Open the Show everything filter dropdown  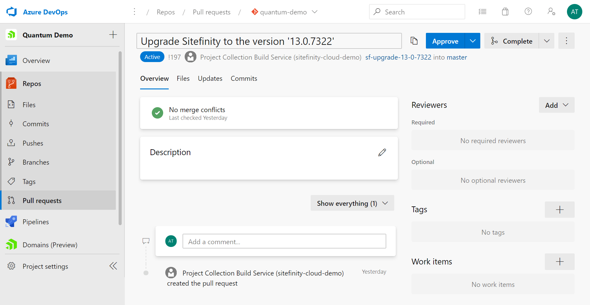click(352, 203)
